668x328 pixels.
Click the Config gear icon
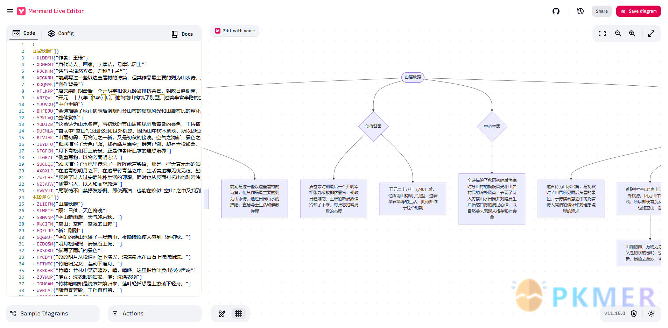pos(51,34)
